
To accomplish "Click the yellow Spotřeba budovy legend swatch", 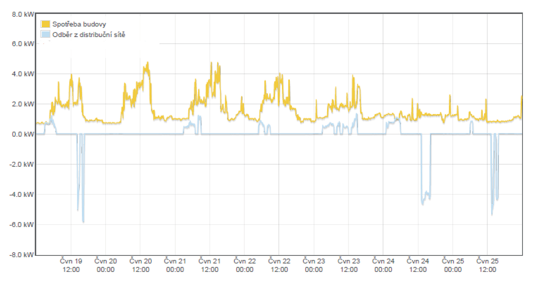I will click(x=45, y=24).
